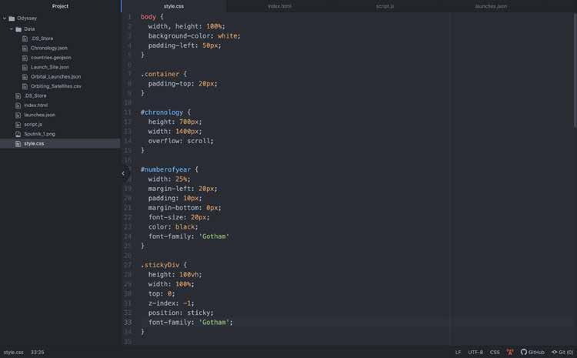Click file icon beside Orbiting_Satellites.csv
Image resolution: width=577 pixels, height=358 pixels.
(25, 86)
